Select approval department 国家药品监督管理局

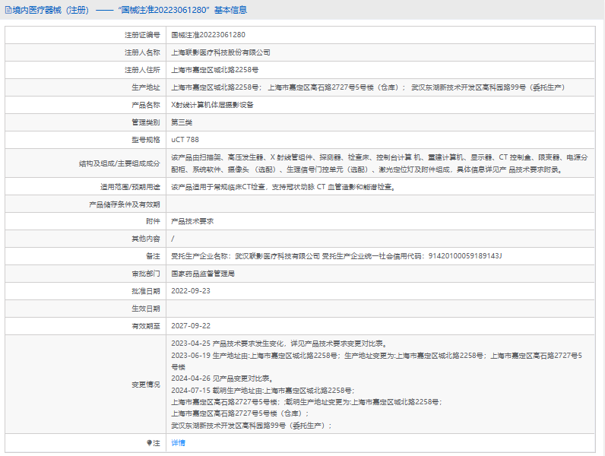coord(203,274)
